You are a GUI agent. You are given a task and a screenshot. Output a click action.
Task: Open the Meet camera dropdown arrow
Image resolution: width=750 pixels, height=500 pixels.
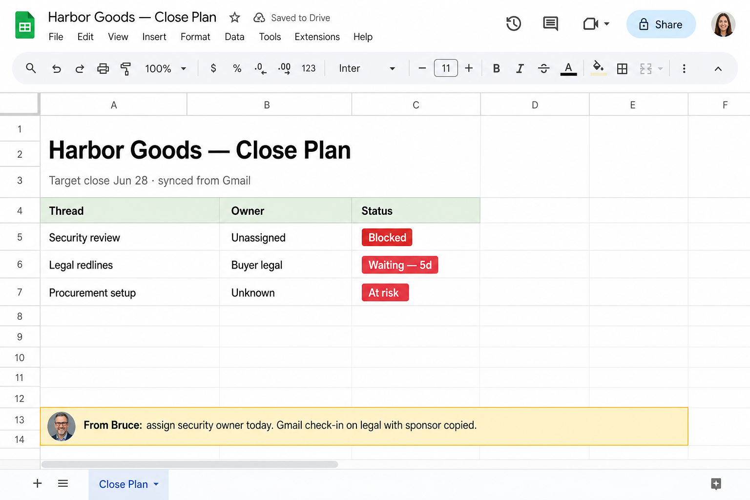[x=606, y=23]
